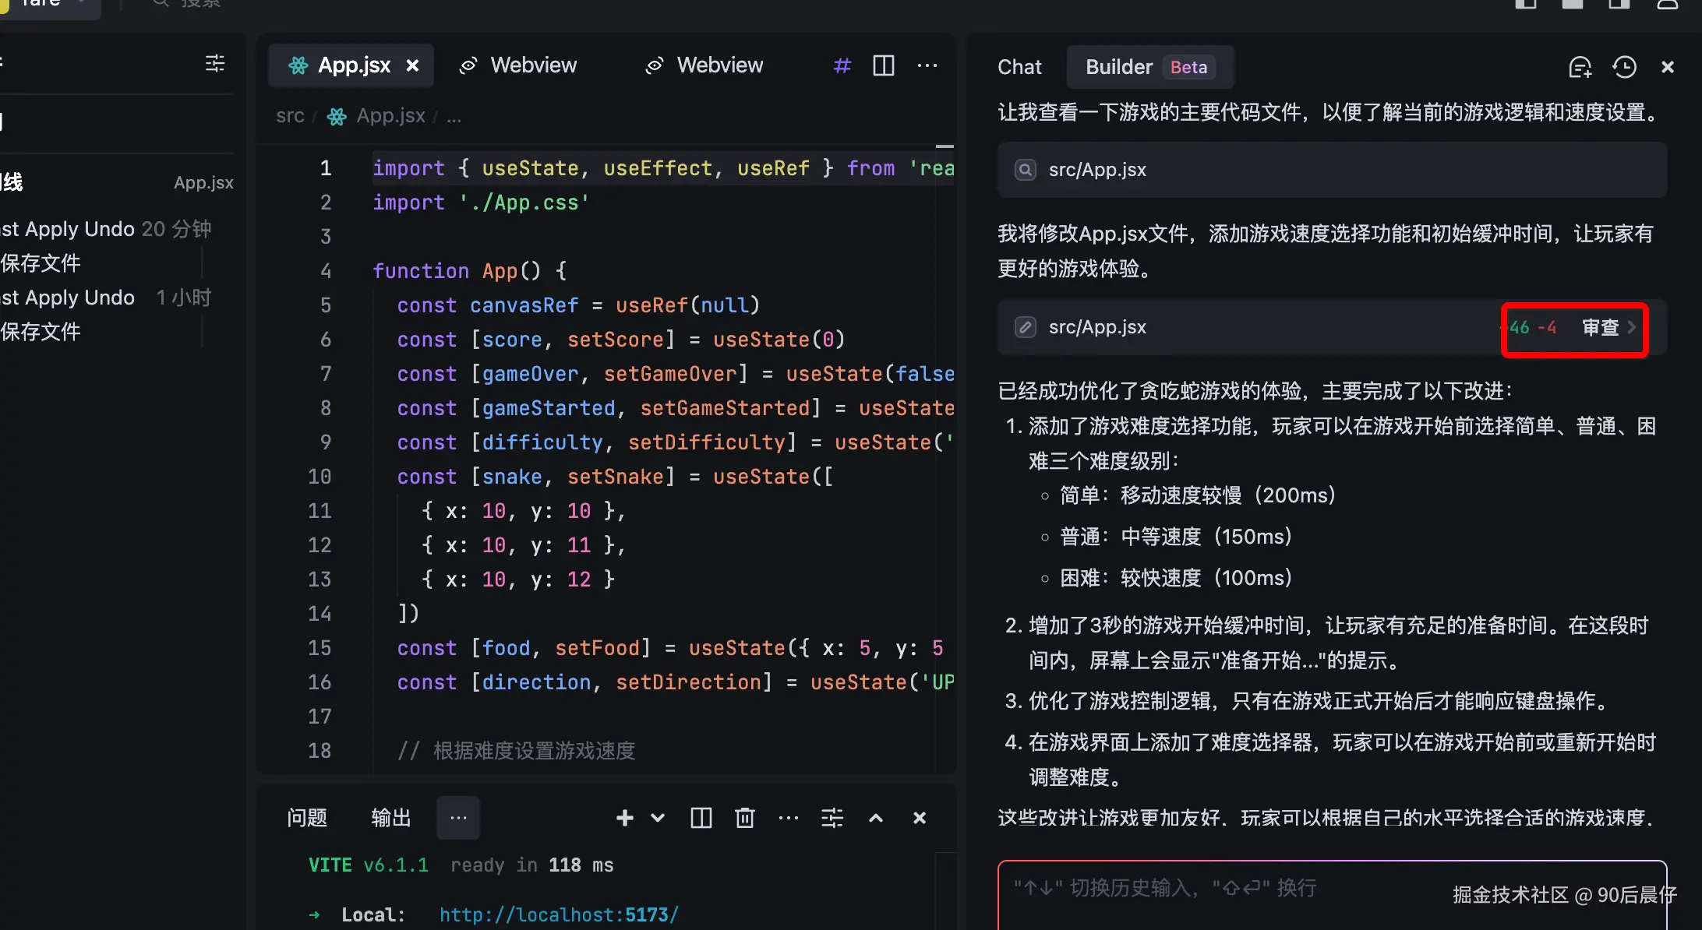The width and height of the screenshot is (1702, 930).
Task: Click the hash symbol icon in editor toolbar
Action: (x=842, y=65)
